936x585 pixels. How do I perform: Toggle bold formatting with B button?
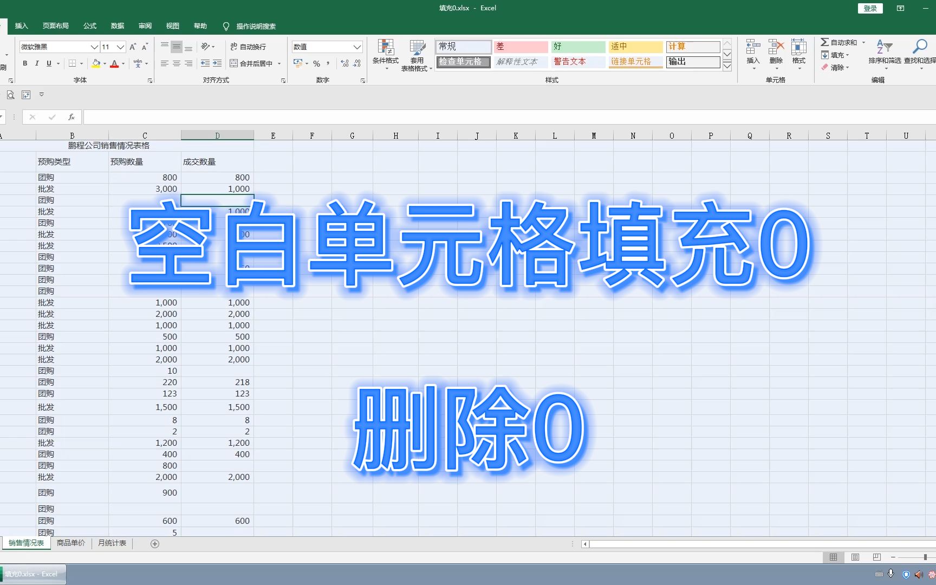coord(24,63)
